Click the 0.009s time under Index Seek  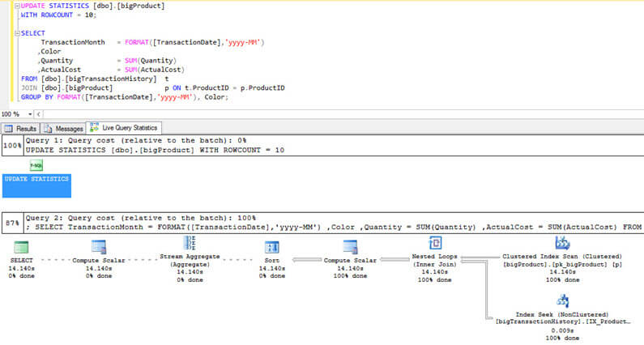coord(562,330)
